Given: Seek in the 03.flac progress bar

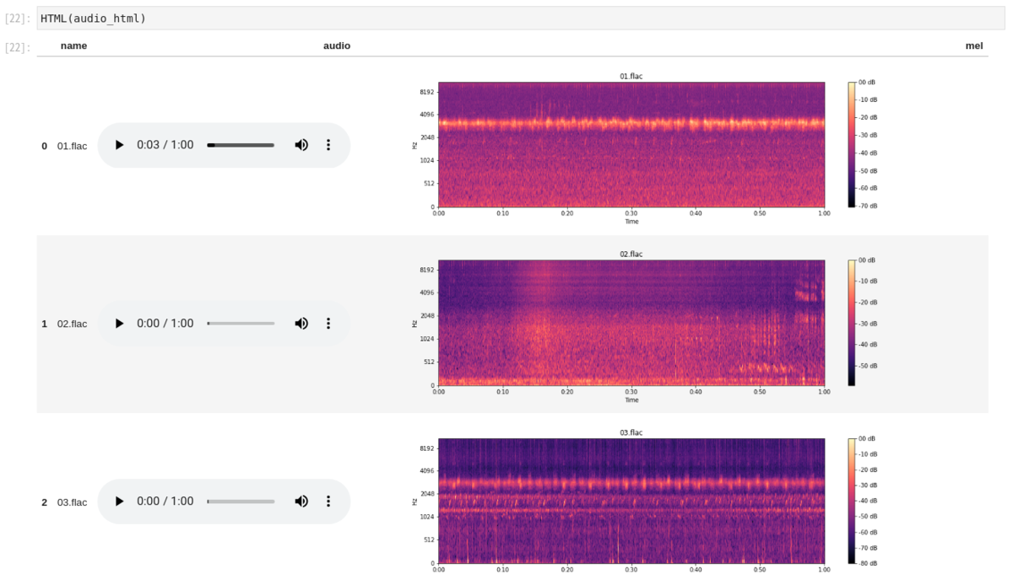Looking at the screenshot, I should (x=241, y=502).
